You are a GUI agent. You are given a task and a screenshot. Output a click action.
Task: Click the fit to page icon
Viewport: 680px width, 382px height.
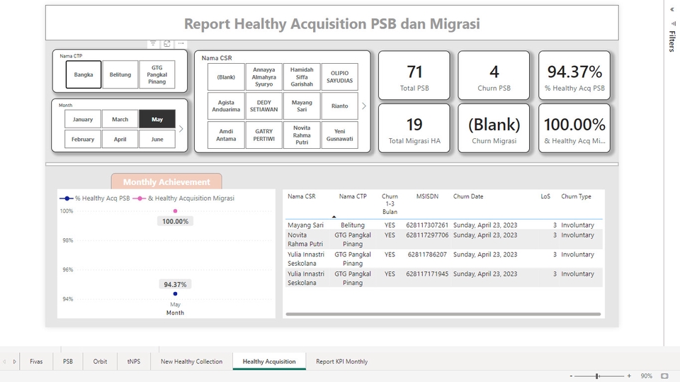[x=664, y=376]
